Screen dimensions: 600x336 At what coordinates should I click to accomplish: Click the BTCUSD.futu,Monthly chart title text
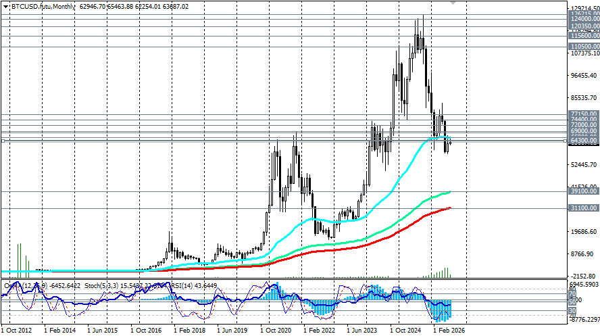pos(42,7)
